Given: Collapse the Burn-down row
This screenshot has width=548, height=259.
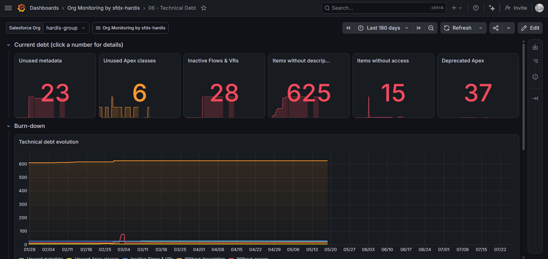Looking at the screenshot, I should (x=9, y=126).
